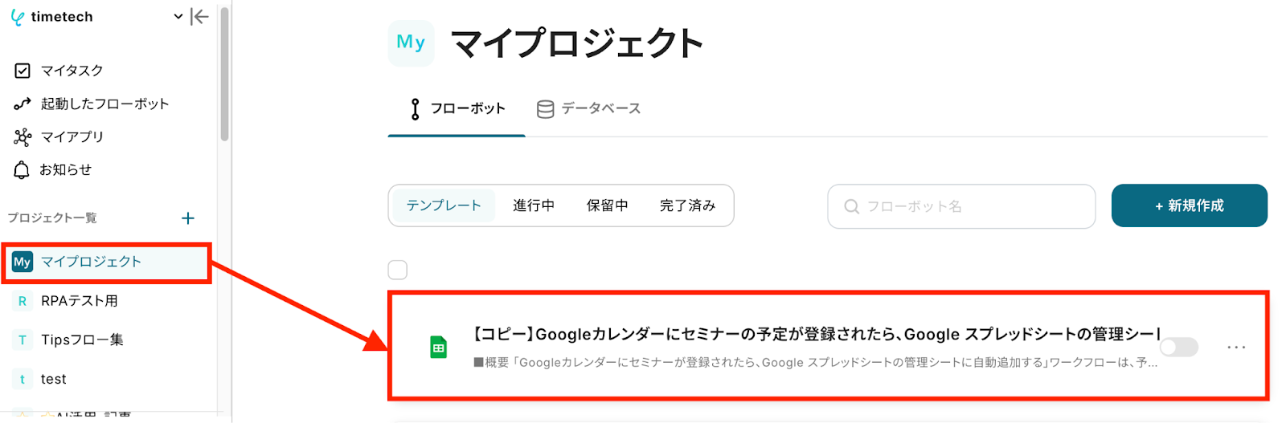Open launched flowbots (起動したフローボット) icon

tap(23, 104)
